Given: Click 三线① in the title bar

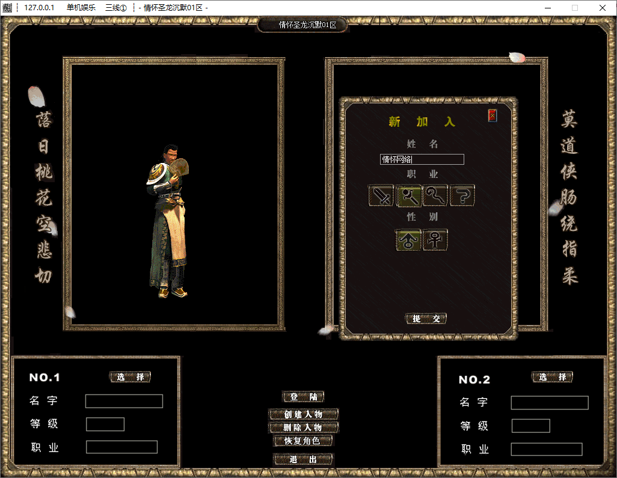Looking at the screenshot, I should point(115,7).
